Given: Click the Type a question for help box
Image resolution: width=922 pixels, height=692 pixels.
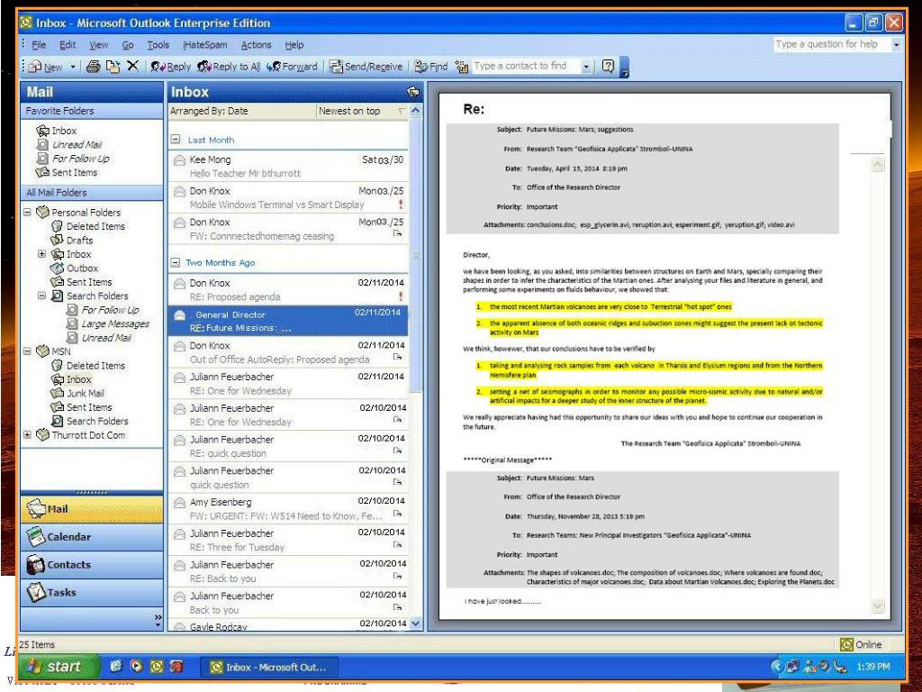Looking at the screenshot, I should click(x=831, y=44).
